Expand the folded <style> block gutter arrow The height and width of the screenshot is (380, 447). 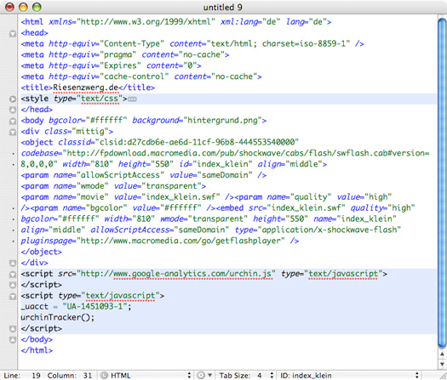click(13, 99)
